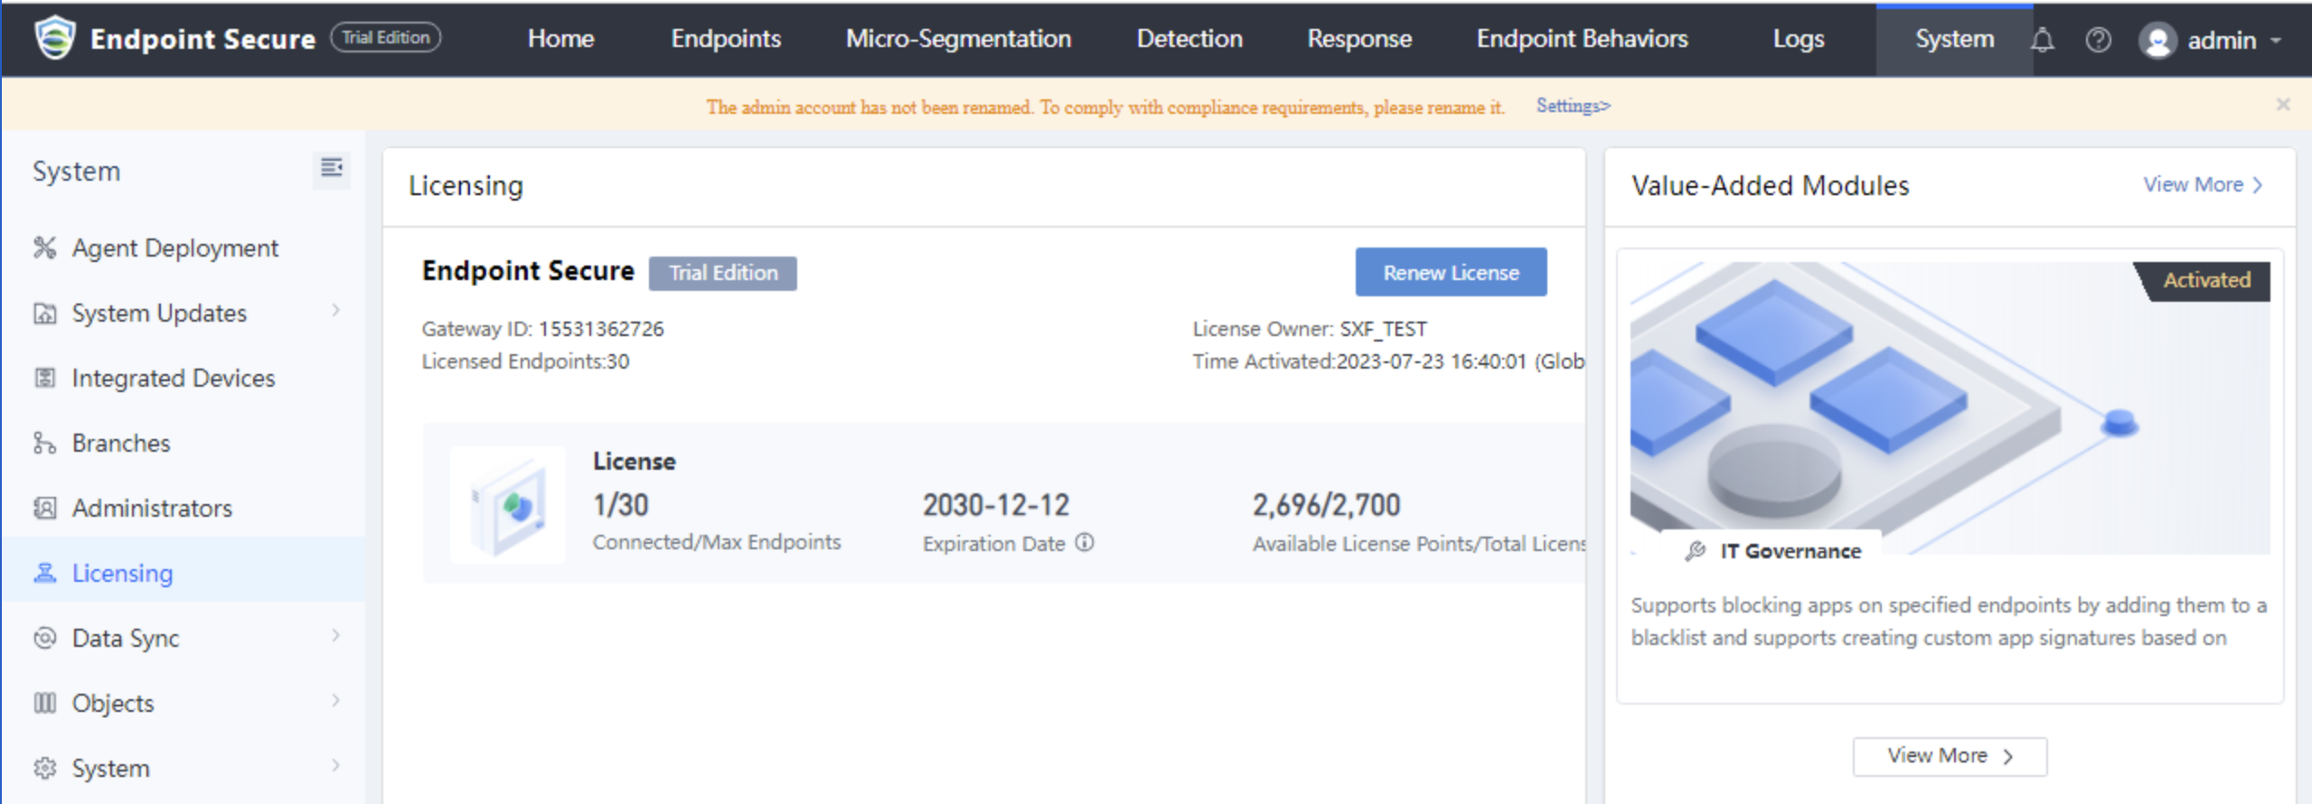
Task: Open the Logs tab
Action: point(1799,39)
